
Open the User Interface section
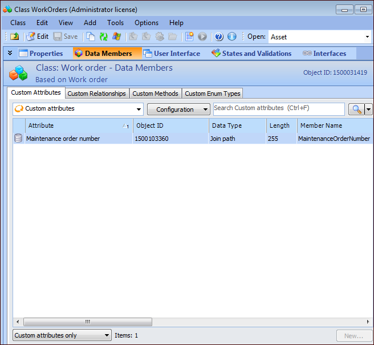click(x=172, y=54)
